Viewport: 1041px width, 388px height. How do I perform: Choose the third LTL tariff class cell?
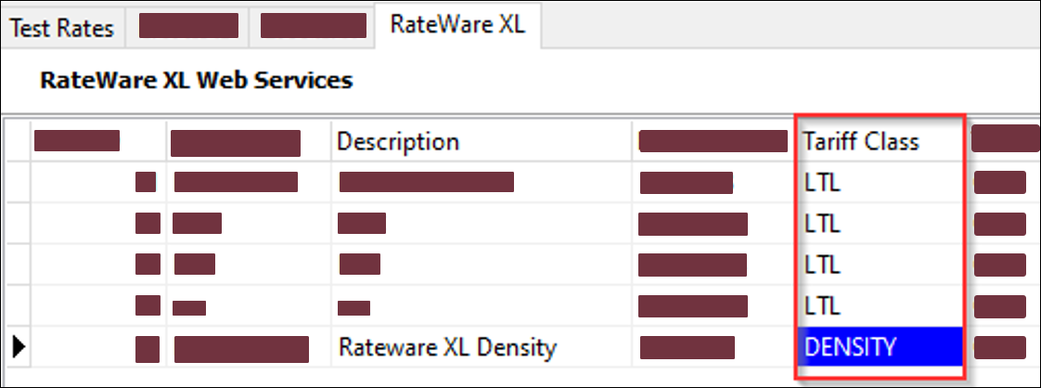pyautogui.click(x=879, y=265)
